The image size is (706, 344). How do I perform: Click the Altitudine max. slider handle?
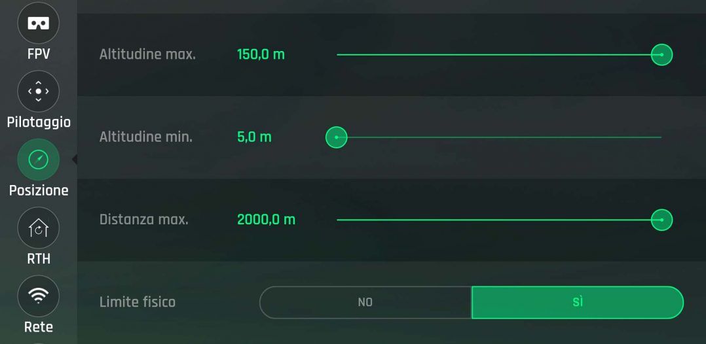[661, 55]
